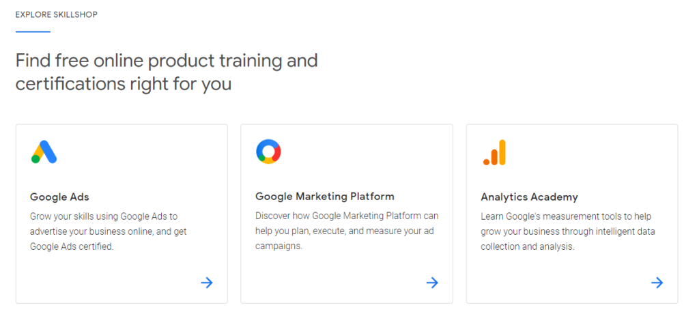The image size is (699, 314).
Task: Click the 'Find free online product training' line
Action: (167, 61)
